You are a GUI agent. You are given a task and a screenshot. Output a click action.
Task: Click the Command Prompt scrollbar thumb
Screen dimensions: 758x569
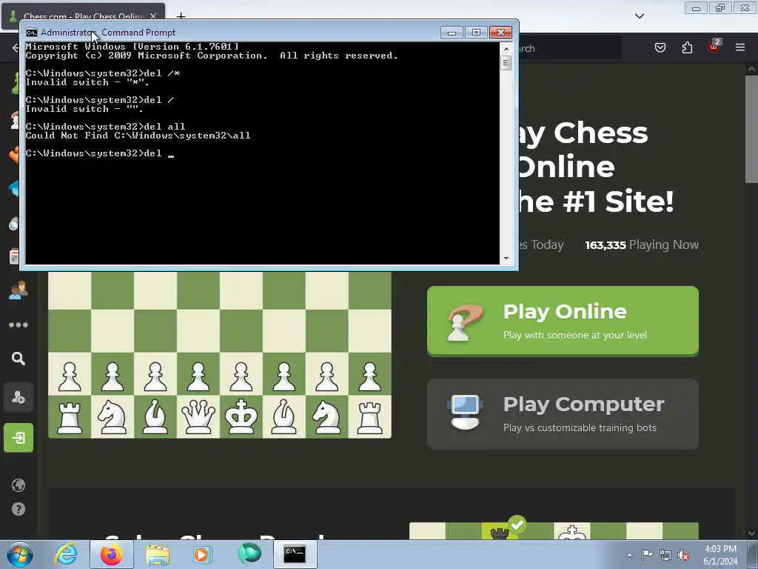tap(506, 63)
